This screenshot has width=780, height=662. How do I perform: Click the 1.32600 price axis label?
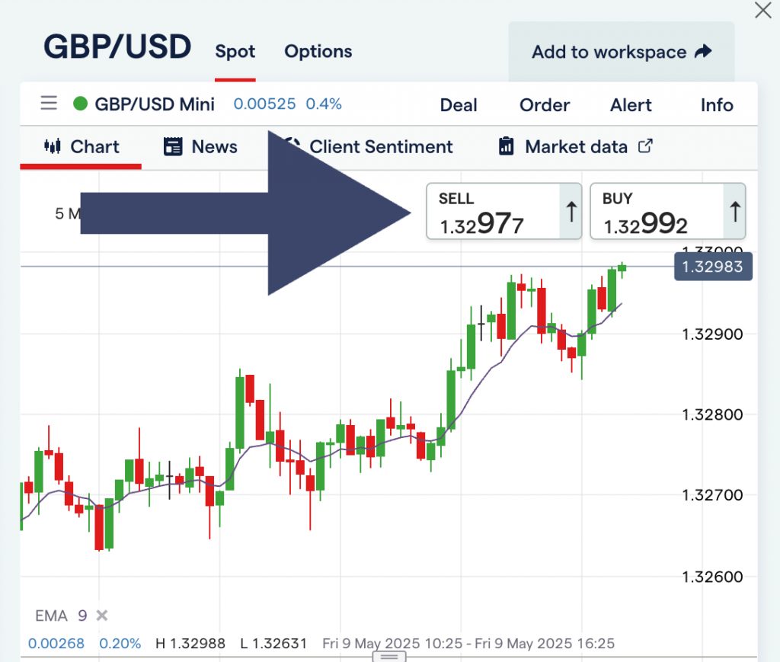(712, 577)
